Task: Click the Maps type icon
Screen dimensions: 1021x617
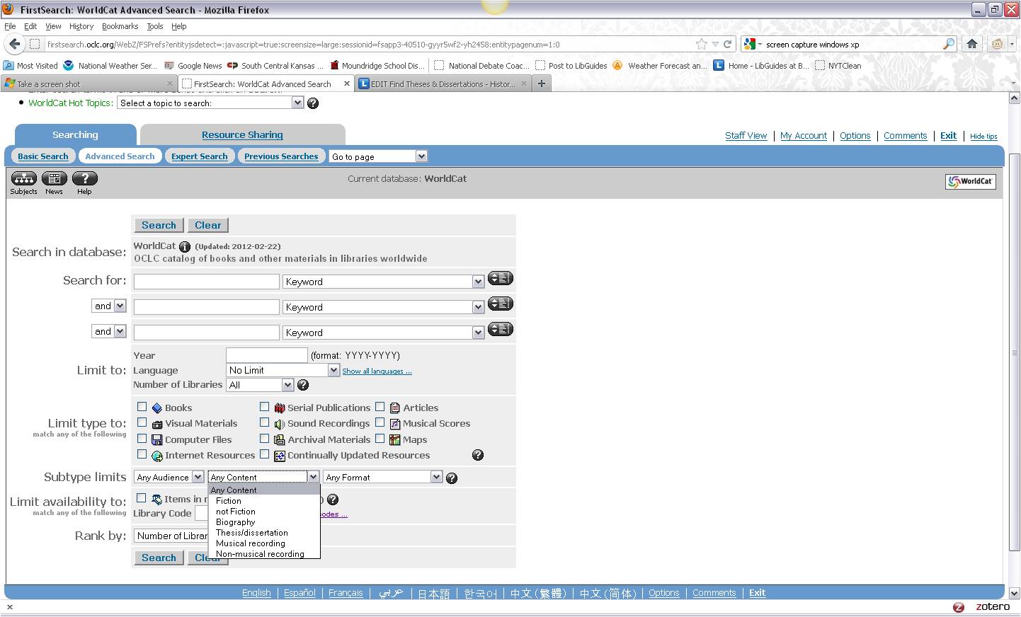Action: coord(395,440)
